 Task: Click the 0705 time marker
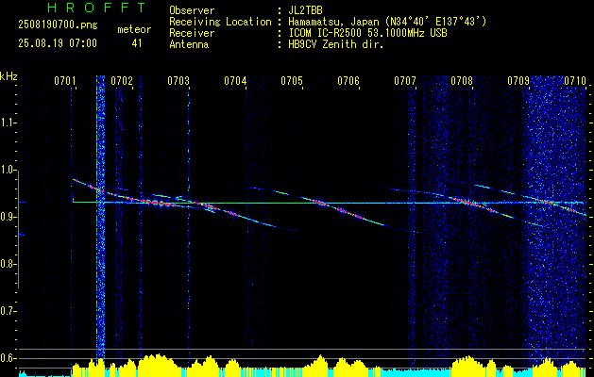click(x=291, y=81)
